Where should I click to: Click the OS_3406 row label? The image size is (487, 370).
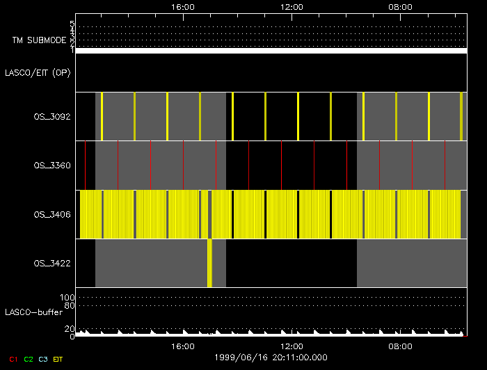(x=52, y=214)
